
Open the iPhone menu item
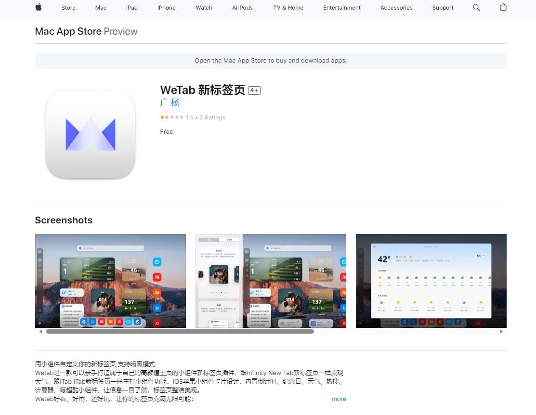click(166, 8)
